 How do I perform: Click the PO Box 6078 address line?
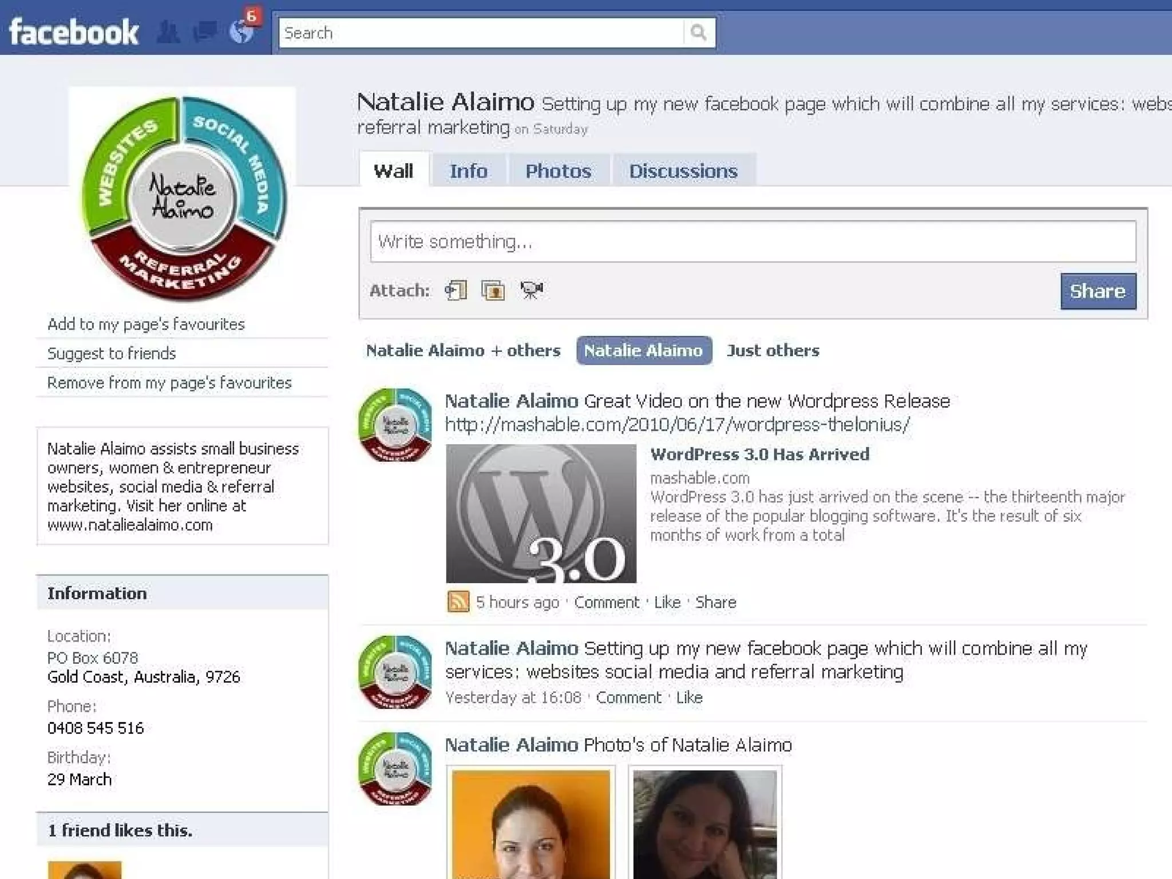93,658
